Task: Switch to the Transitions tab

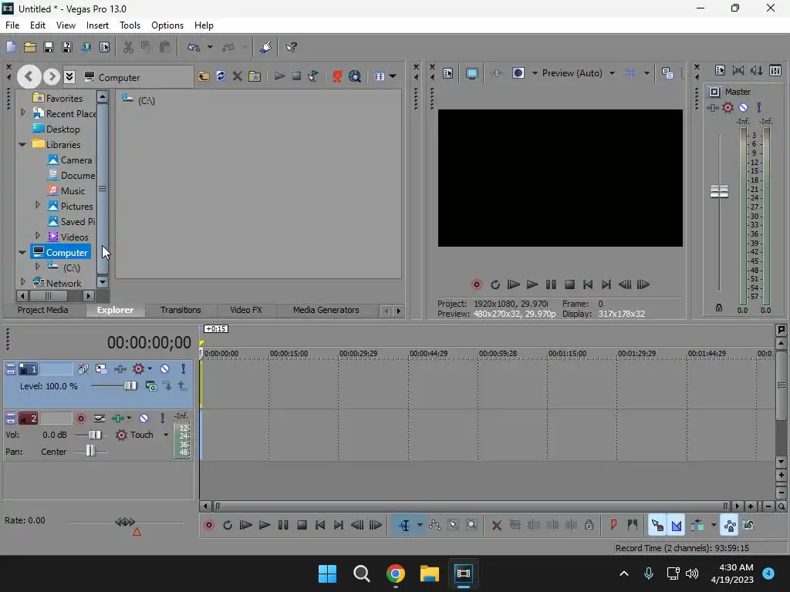Action: (181, 310)
